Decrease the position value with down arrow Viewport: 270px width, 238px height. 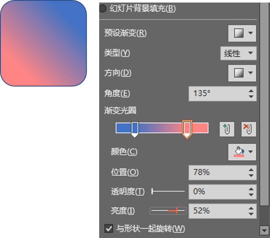[252, 175]
